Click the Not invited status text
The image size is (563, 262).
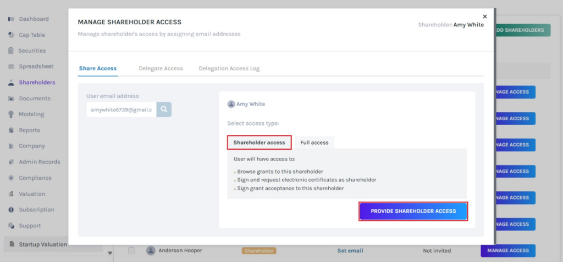point(437,250)
